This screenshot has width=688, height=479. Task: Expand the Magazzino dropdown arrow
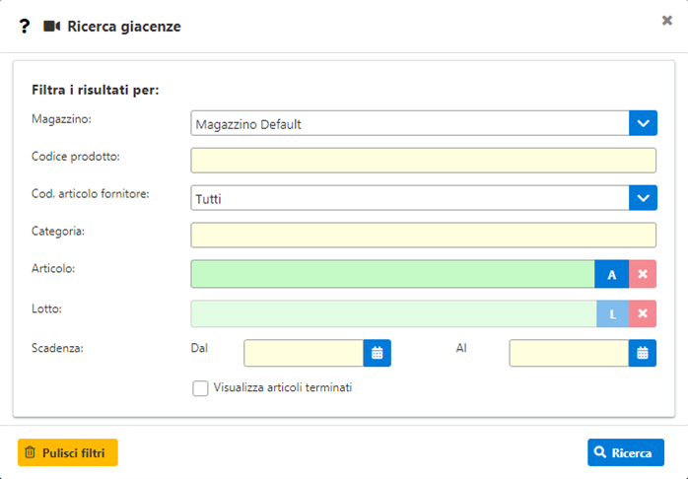(x=643, y=123)
